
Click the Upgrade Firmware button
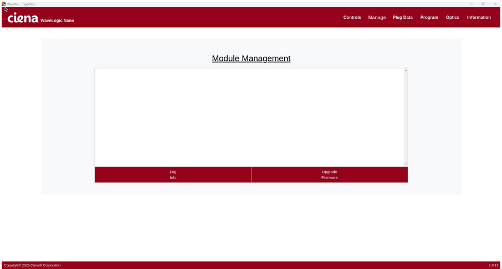pyautogui.click(x=330, y=175)
